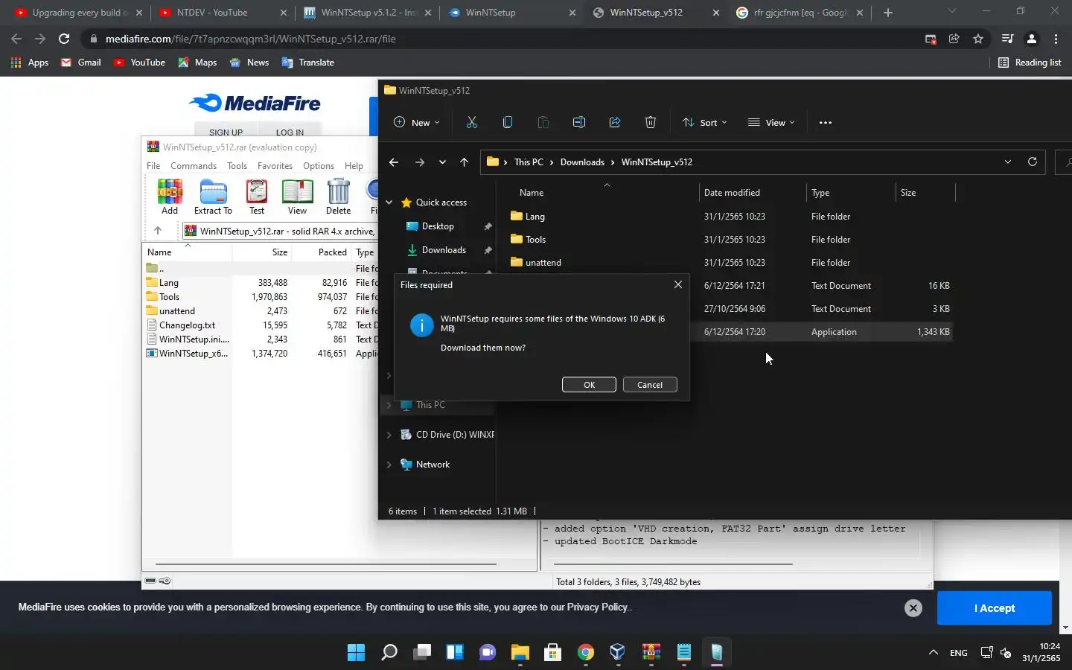Dismiss the MediaFire cookie banner with X
This screenshot has width=1072, height=670.
[x=913, y=608]
